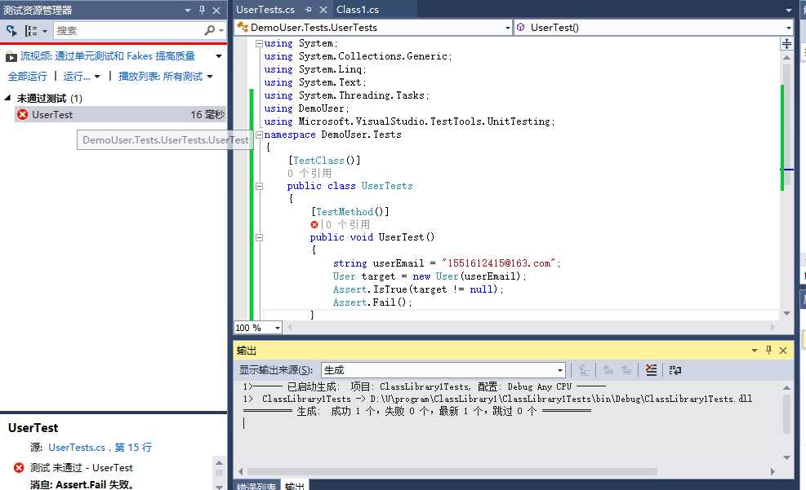This screenshot has width=806, height=490.
Task: Open the search filter dropdown with the magnifier icon
Action: pos(214,31)
